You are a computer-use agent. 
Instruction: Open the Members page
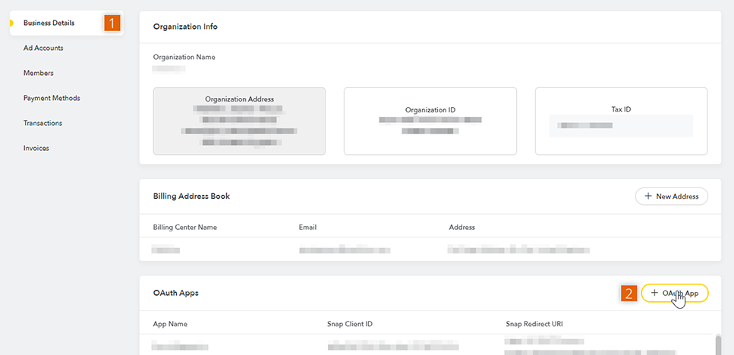point(39,73)
